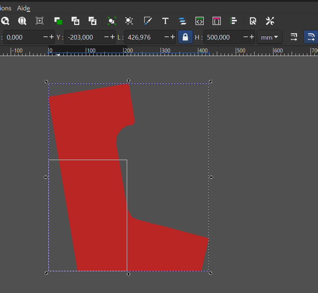The width and height of the screenshot is (318, 293).
Task: Click the Duplicate selection icon
Action: (58, 21)
